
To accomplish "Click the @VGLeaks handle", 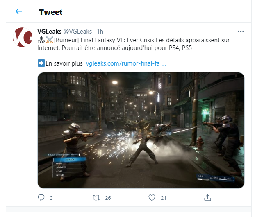I will pos(77,32).
